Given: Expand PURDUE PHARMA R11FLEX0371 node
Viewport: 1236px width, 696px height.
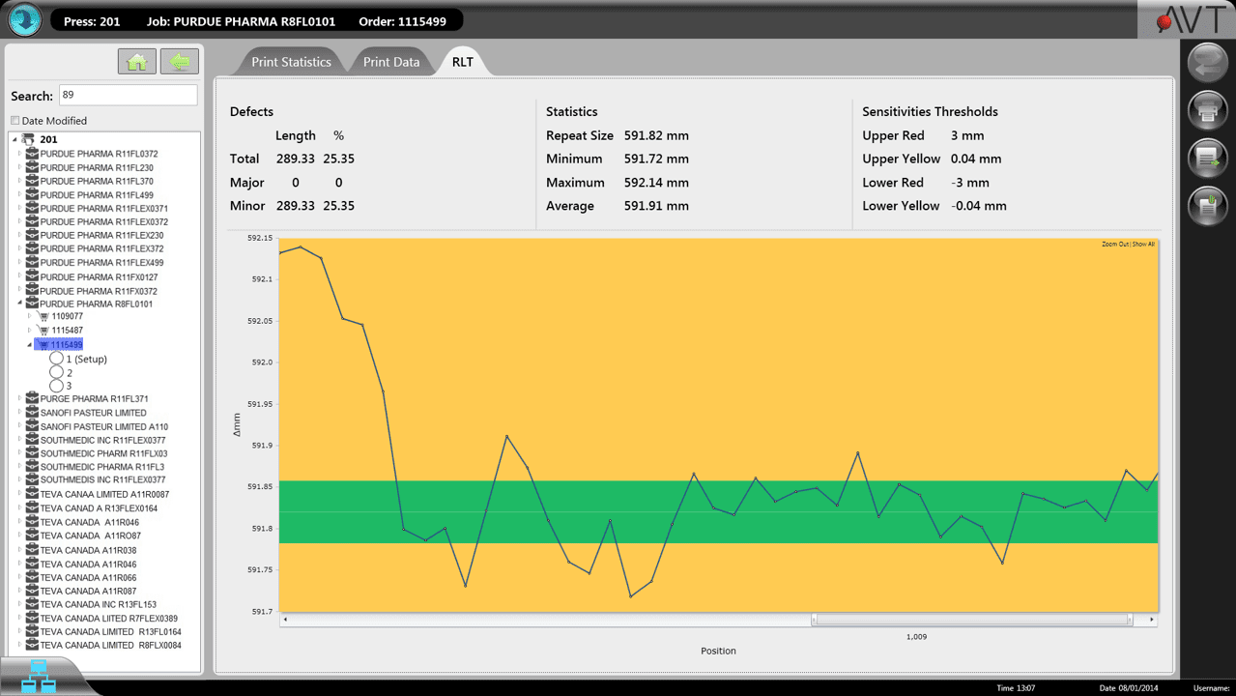Looking at the screenshot, I should click(x=19, y=208).
